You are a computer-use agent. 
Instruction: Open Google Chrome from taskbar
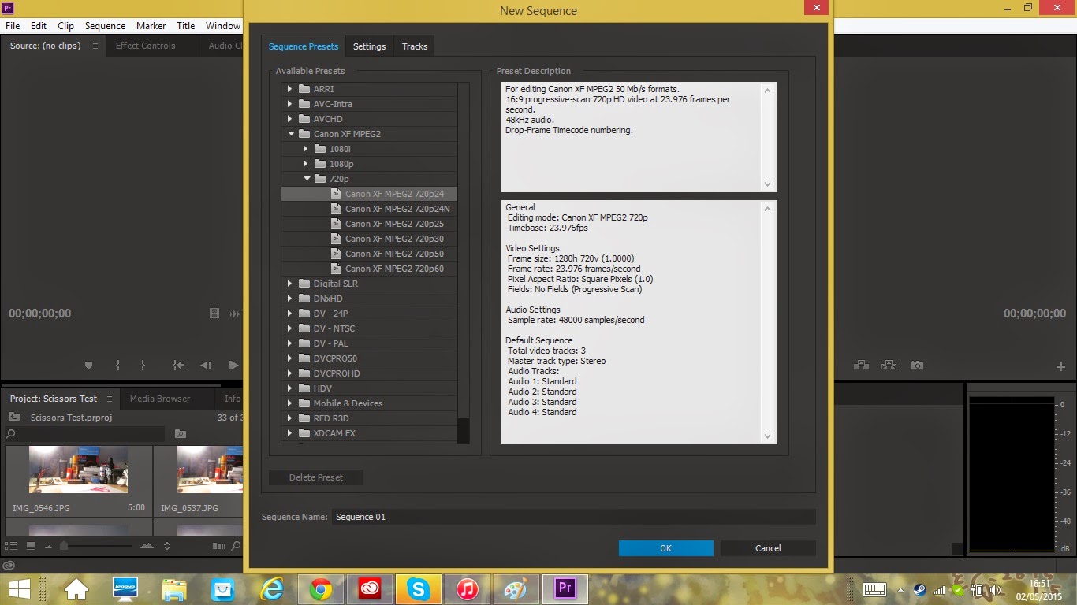(320, 589)
